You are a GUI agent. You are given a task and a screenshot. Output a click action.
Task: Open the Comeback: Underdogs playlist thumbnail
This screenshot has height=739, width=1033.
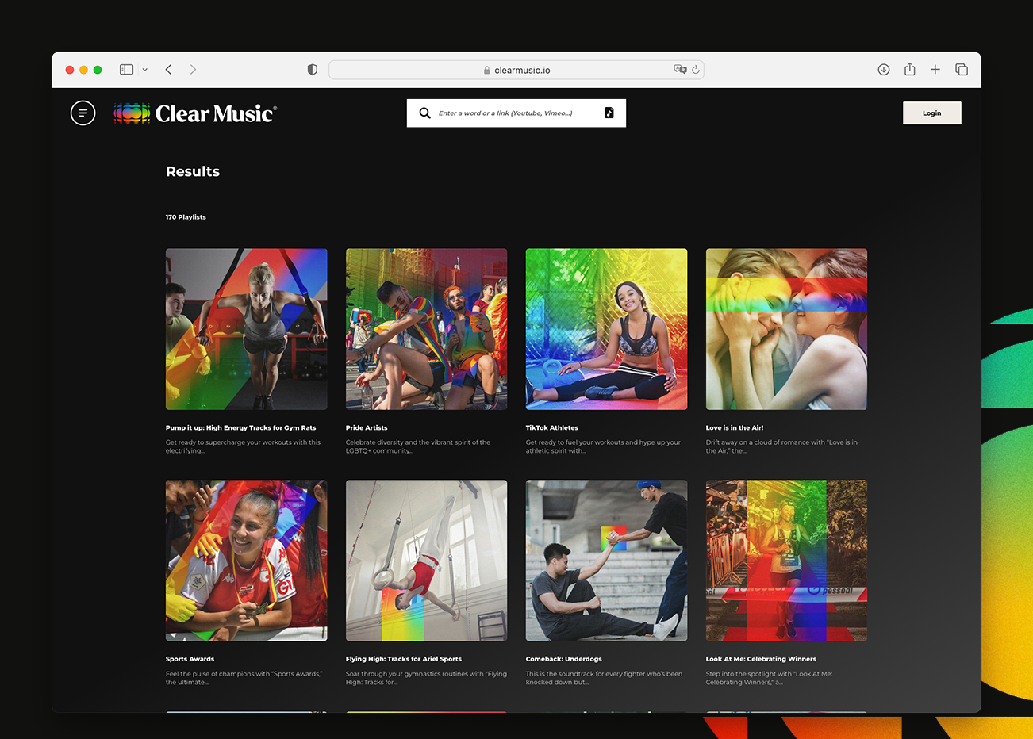607,561
